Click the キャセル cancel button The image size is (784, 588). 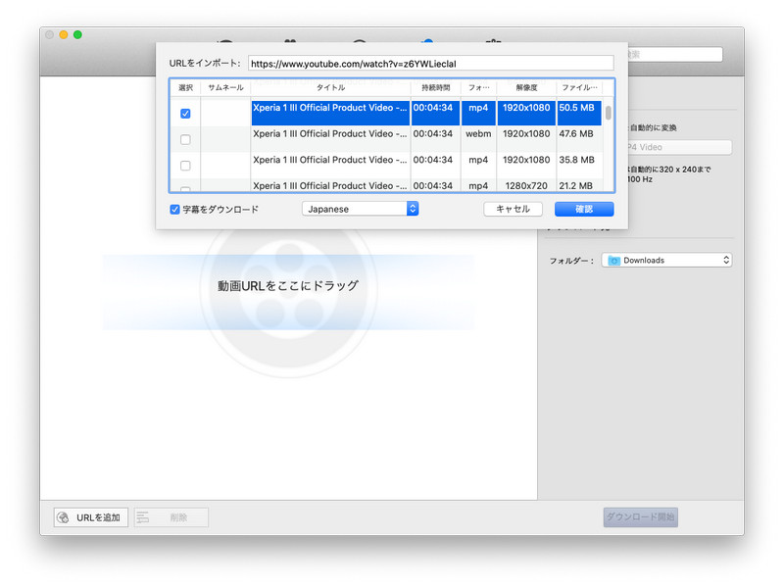[x=513, y=209]
